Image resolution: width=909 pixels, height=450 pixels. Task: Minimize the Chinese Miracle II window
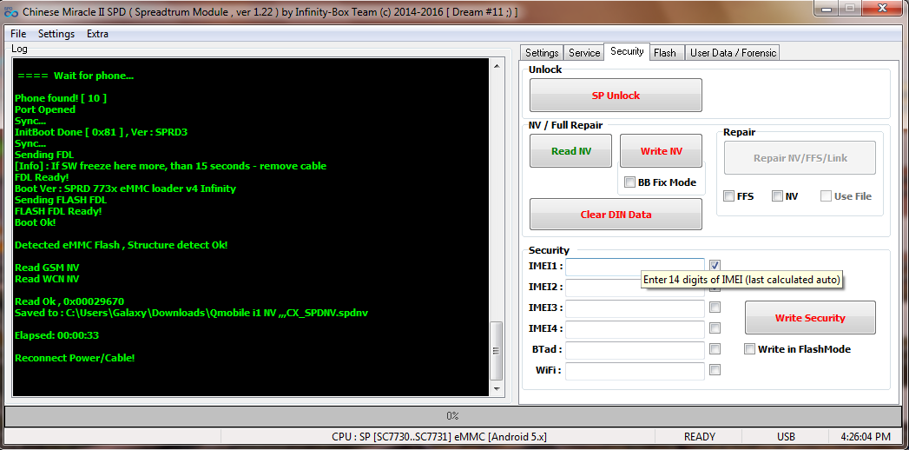(x=826, y=8)
